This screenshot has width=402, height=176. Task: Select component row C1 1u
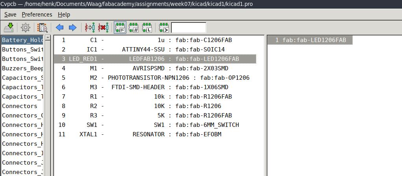(x=155, y=40)
